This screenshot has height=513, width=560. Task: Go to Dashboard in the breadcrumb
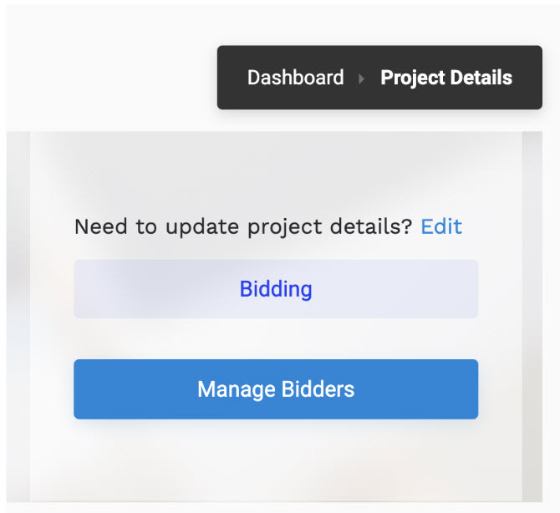click(295, 78)
